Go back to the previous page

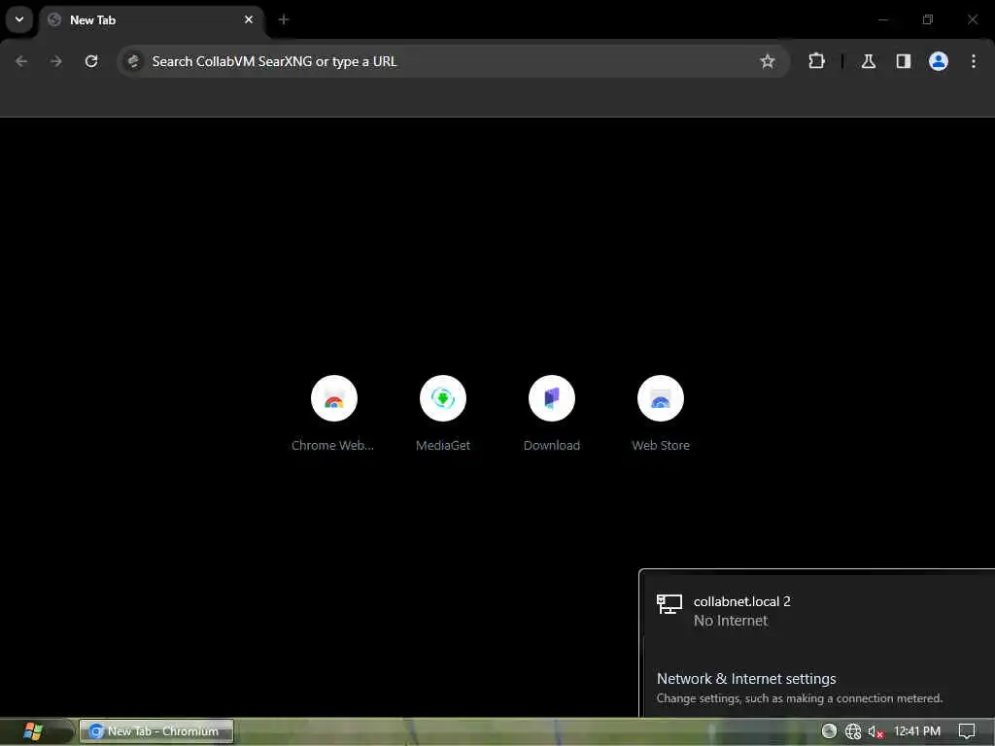click(x=21, y=61)
